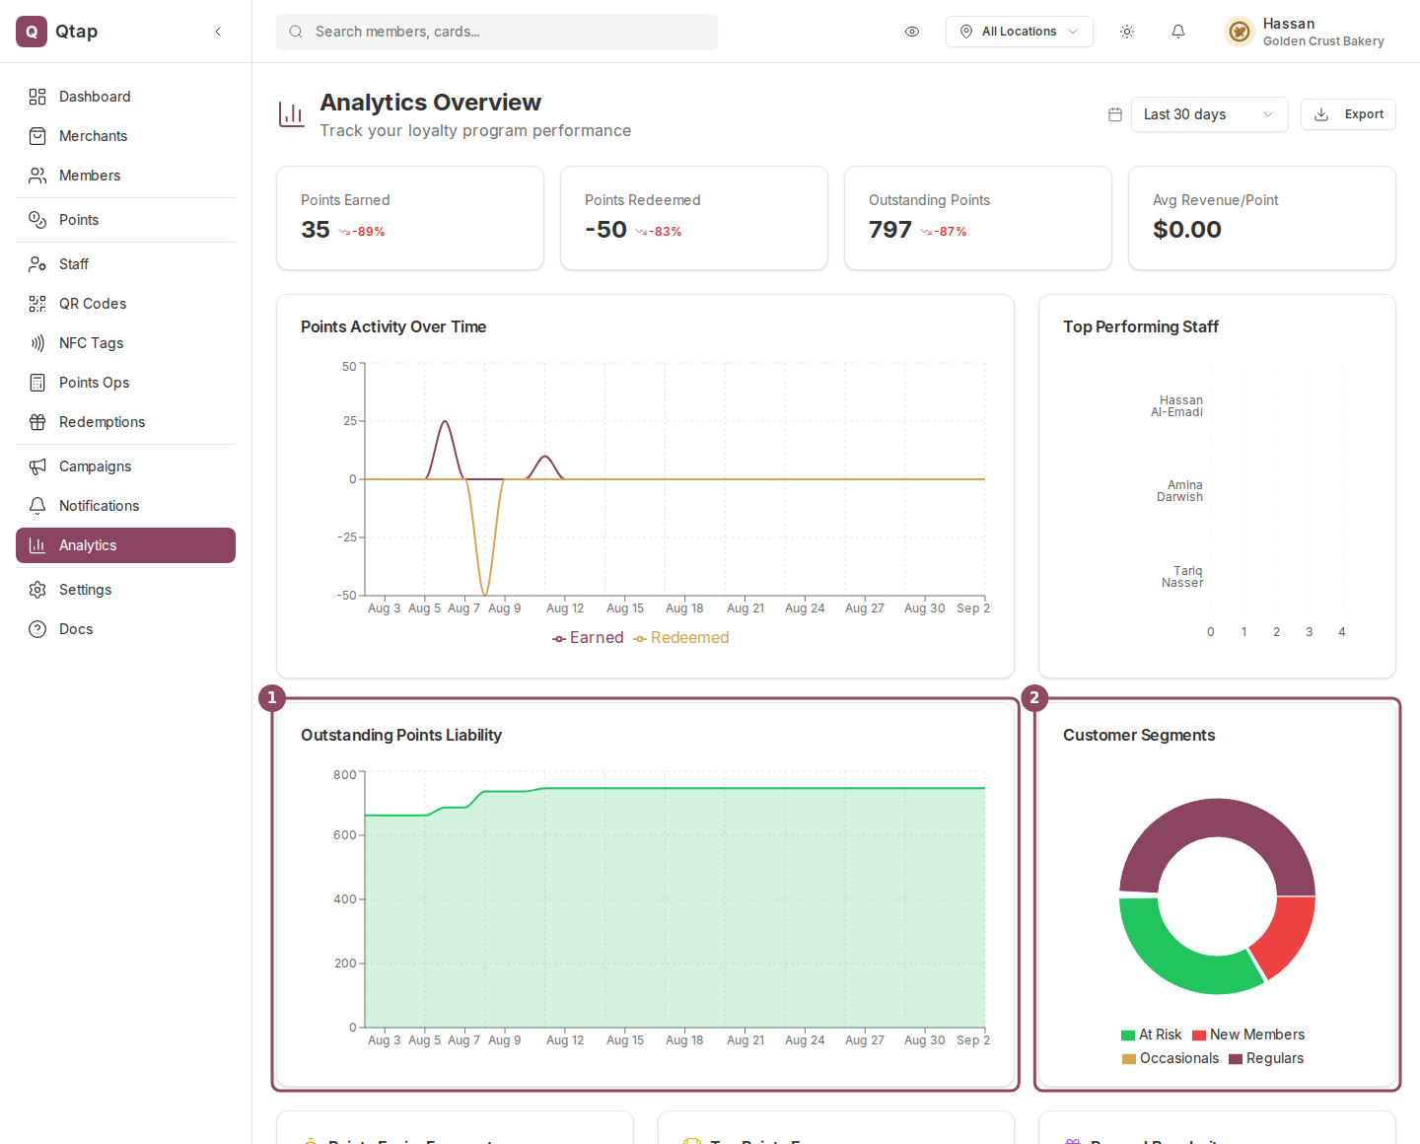Toggle Regulars segment in legend
Viewport: 1420px width, 1144px height.
pos(1266,1058)
